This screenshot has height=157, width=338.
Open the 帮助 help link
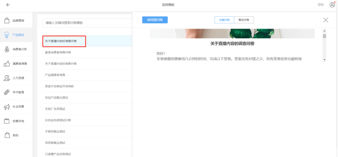point(321,5)
